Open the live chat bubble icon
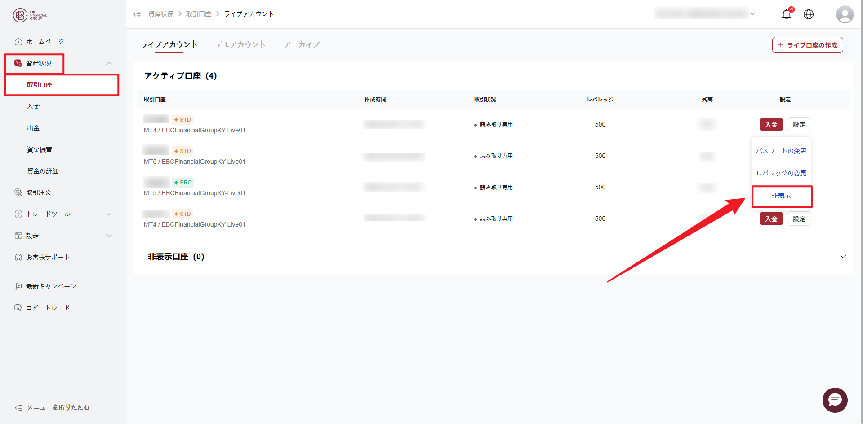The image size is (863, 424). click(835, 400)
